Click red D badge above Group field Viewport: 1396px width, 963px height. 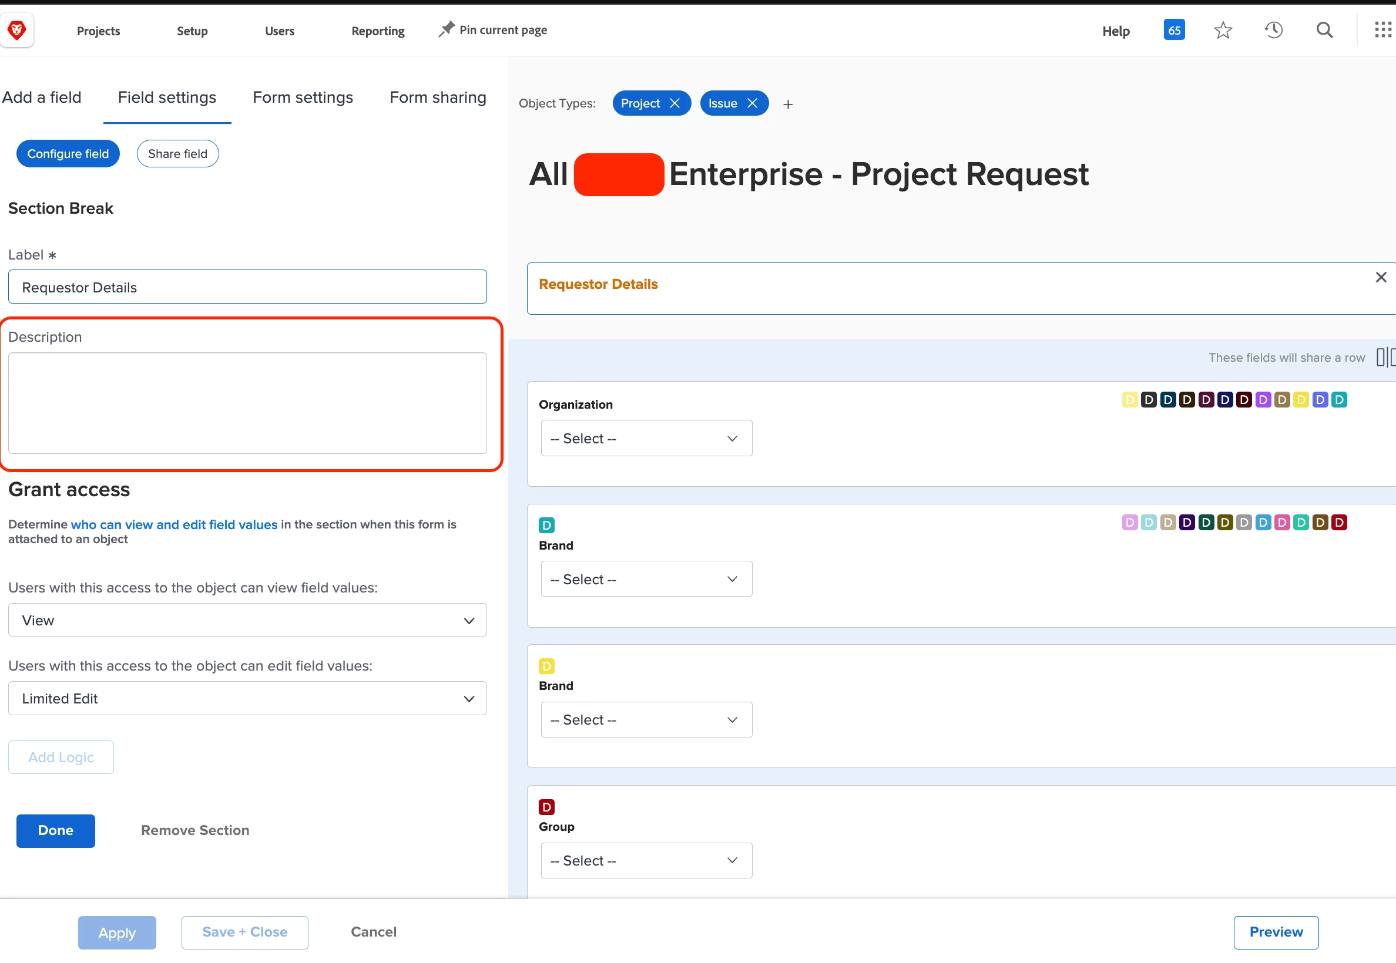pyautogui.click(x=546, y=807)
